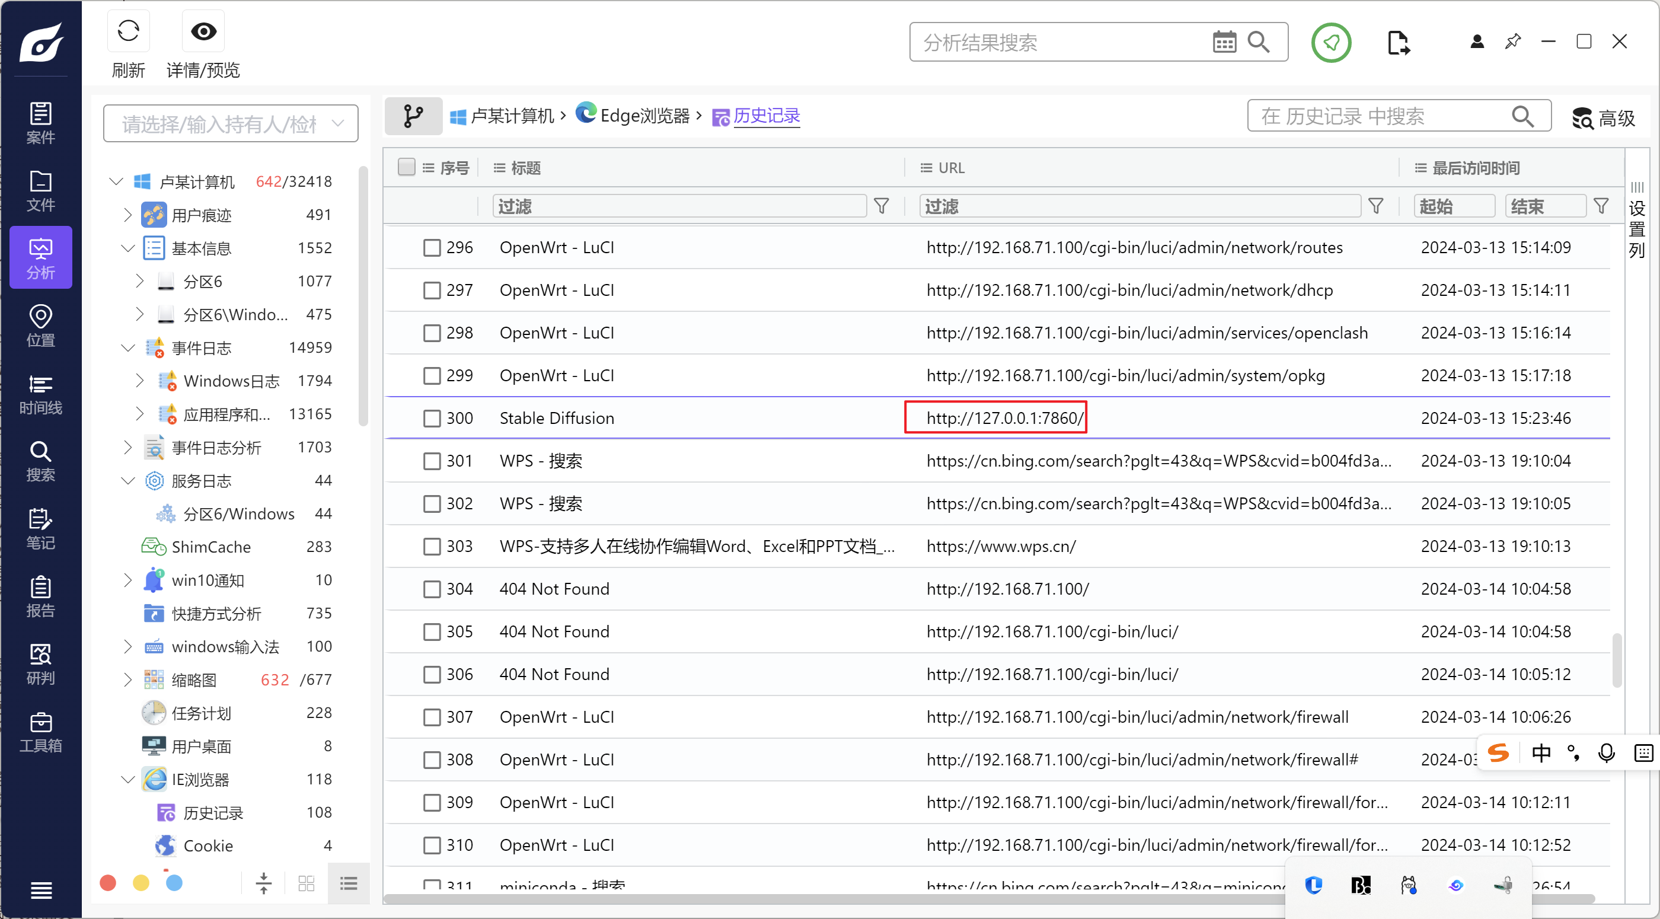Screen dimensions: 1660x919
Task: Check the checkbox for row 304
Action: pyautogui.click(x=431, y=589)
